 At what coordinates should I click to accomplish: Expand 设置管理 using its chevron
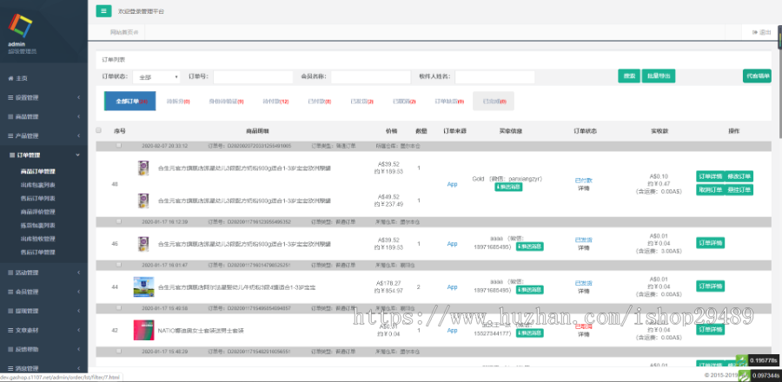[x=78, y=97]
